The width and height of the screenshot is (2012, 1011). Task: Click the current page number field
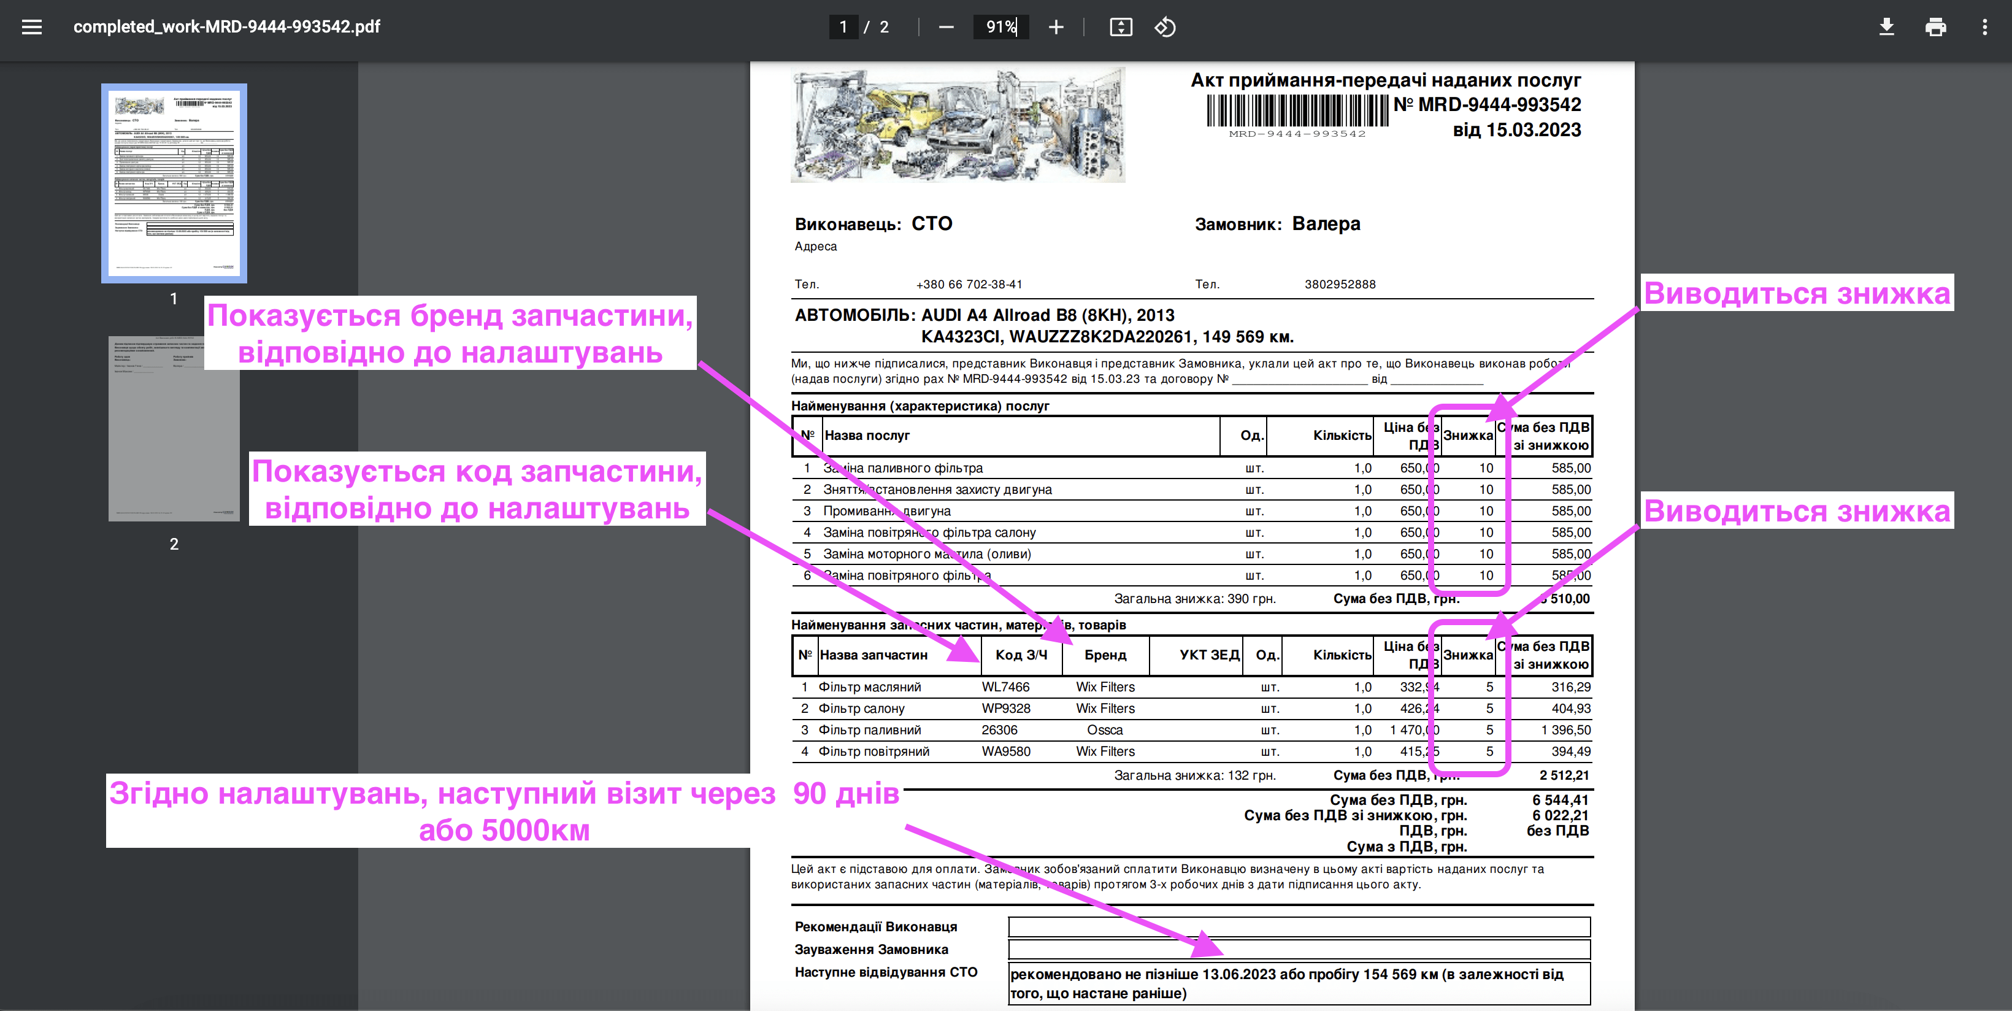click(x=843, y=28)
